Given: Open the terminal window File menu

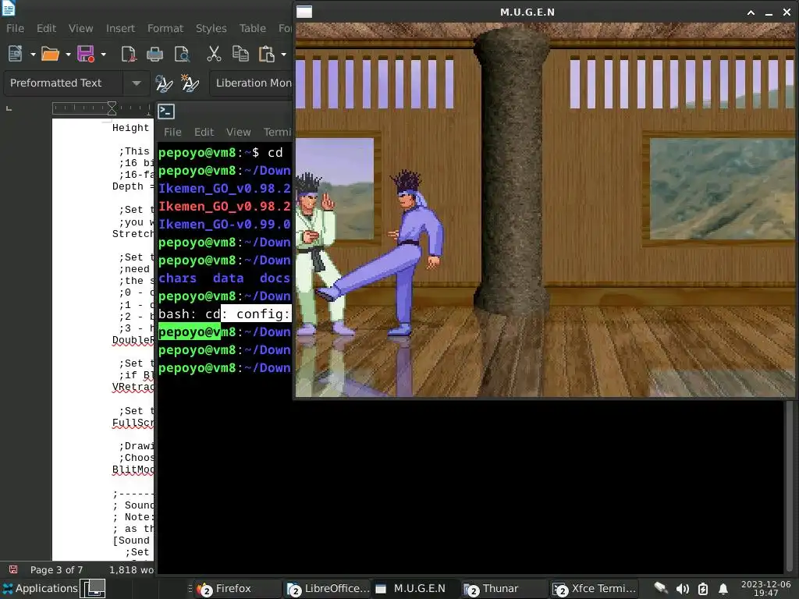Looking at the screenshot, I should (172, 133).
